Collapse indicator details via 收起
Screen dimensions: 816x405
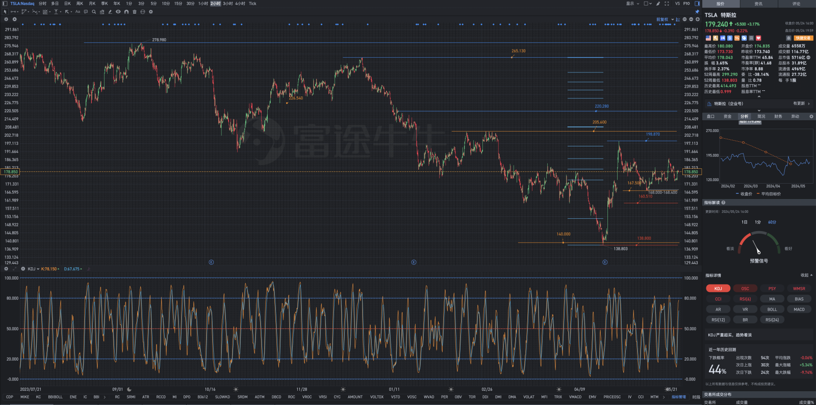[x=806, y=275]
